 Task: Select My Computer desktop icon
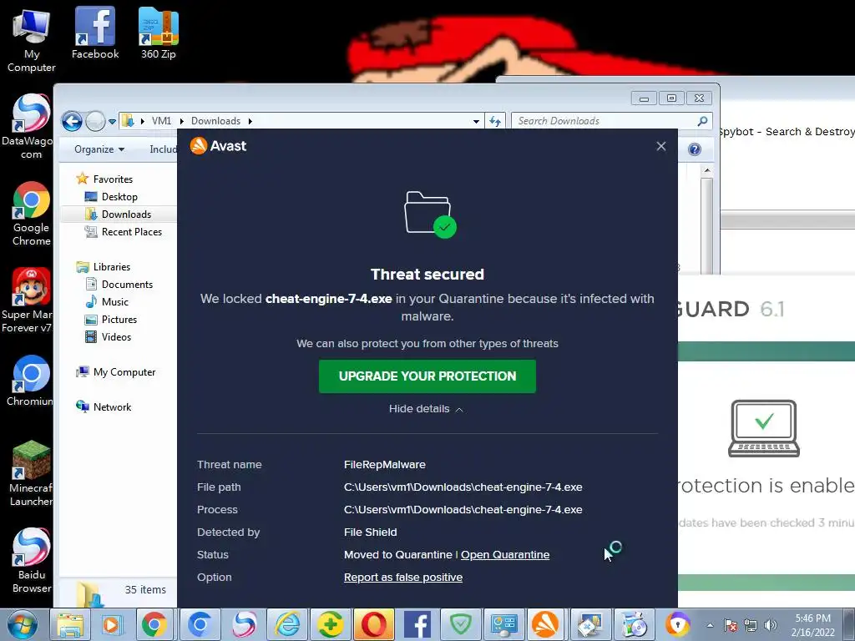pyautogui.click(x=31, y=41)
